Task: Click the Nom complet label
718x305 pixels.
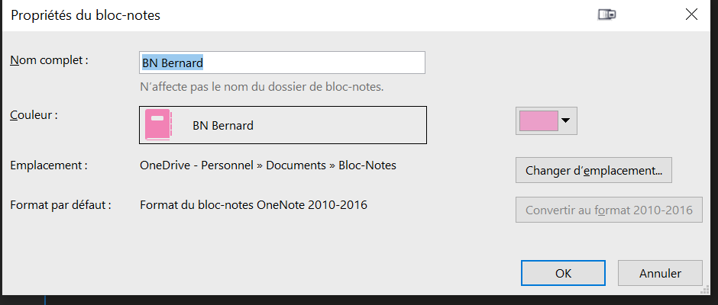Action: [49, 60]
